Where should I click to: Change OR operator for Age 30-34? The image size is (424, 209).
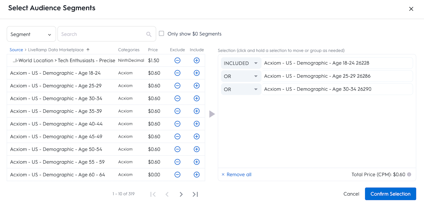241,89
